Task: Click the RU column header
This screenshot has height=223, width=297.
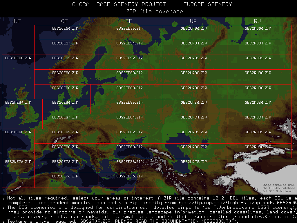Action: [257, 21]
